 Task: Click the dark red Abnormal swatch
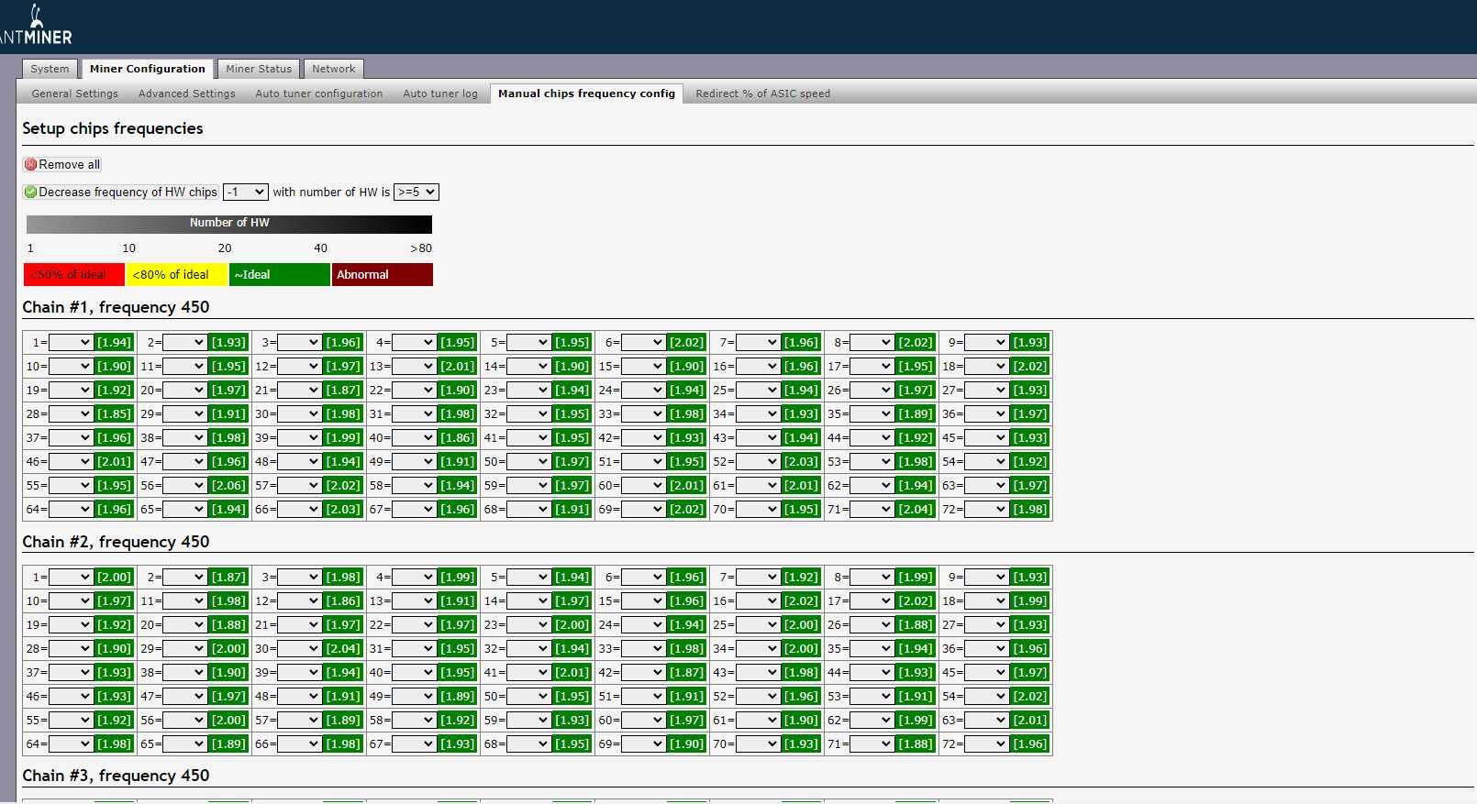tap(383, 275)
